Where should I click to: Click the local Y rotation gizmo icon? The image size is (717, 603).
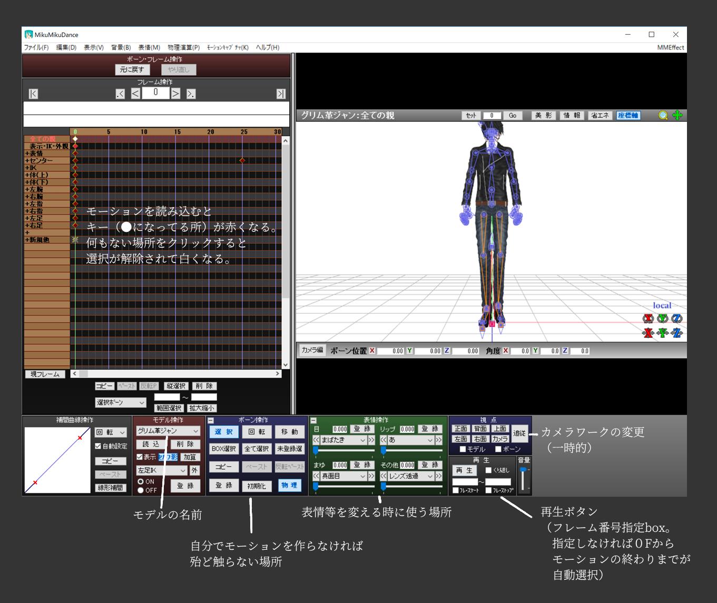(x=663, y=318)
